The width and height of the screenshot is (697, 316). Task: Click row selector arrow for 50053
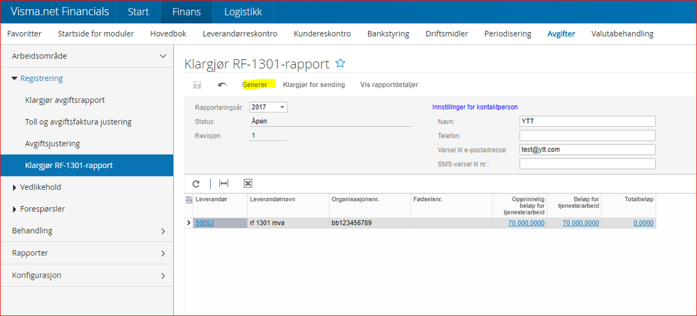tap(189, 223)
